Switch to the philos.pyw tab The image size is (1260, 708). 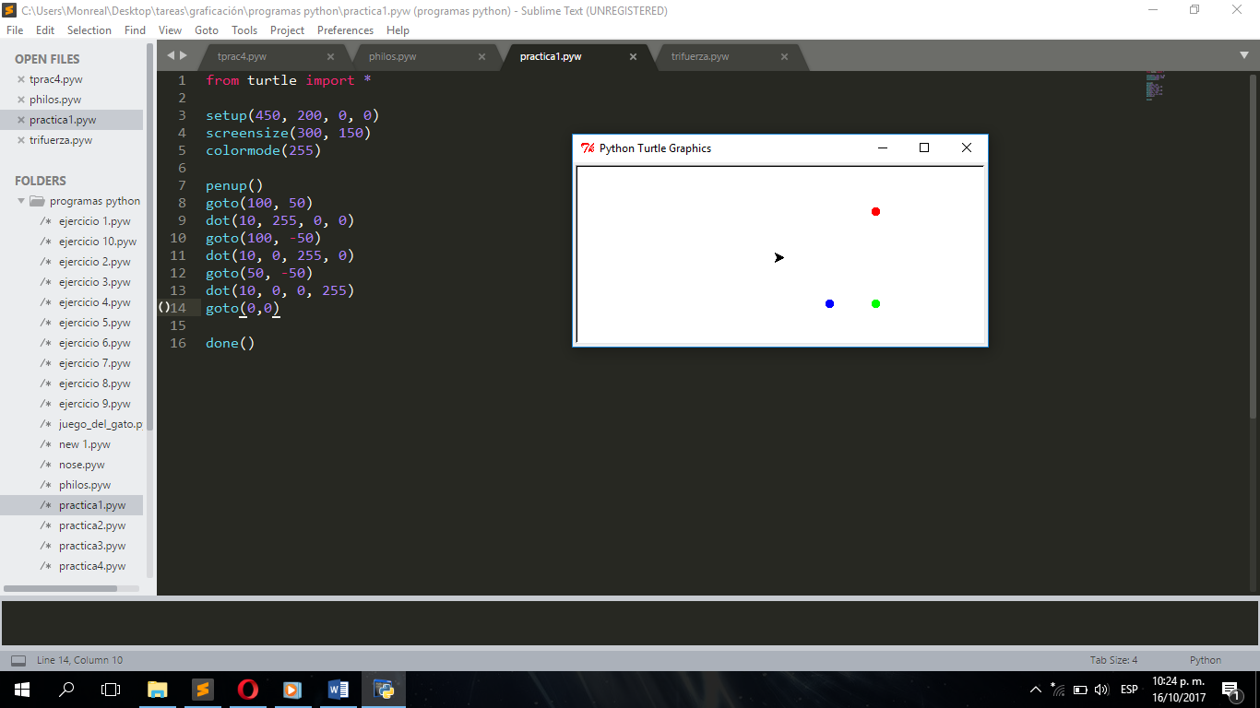(393, 56)
